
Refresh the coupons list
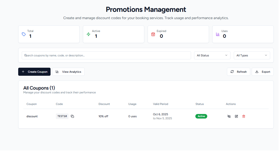point(238,72)
